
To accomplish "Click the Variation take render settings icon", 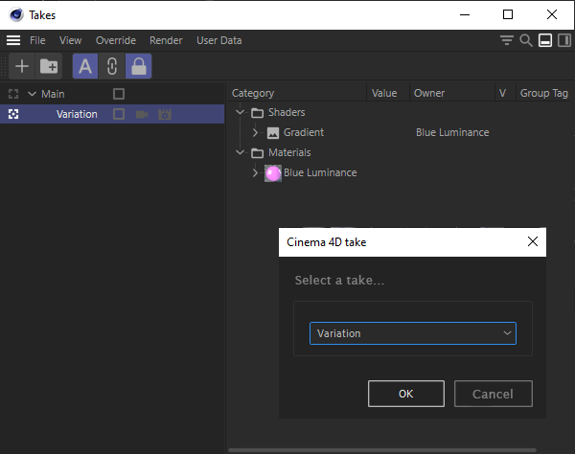I will pos(165,115).
